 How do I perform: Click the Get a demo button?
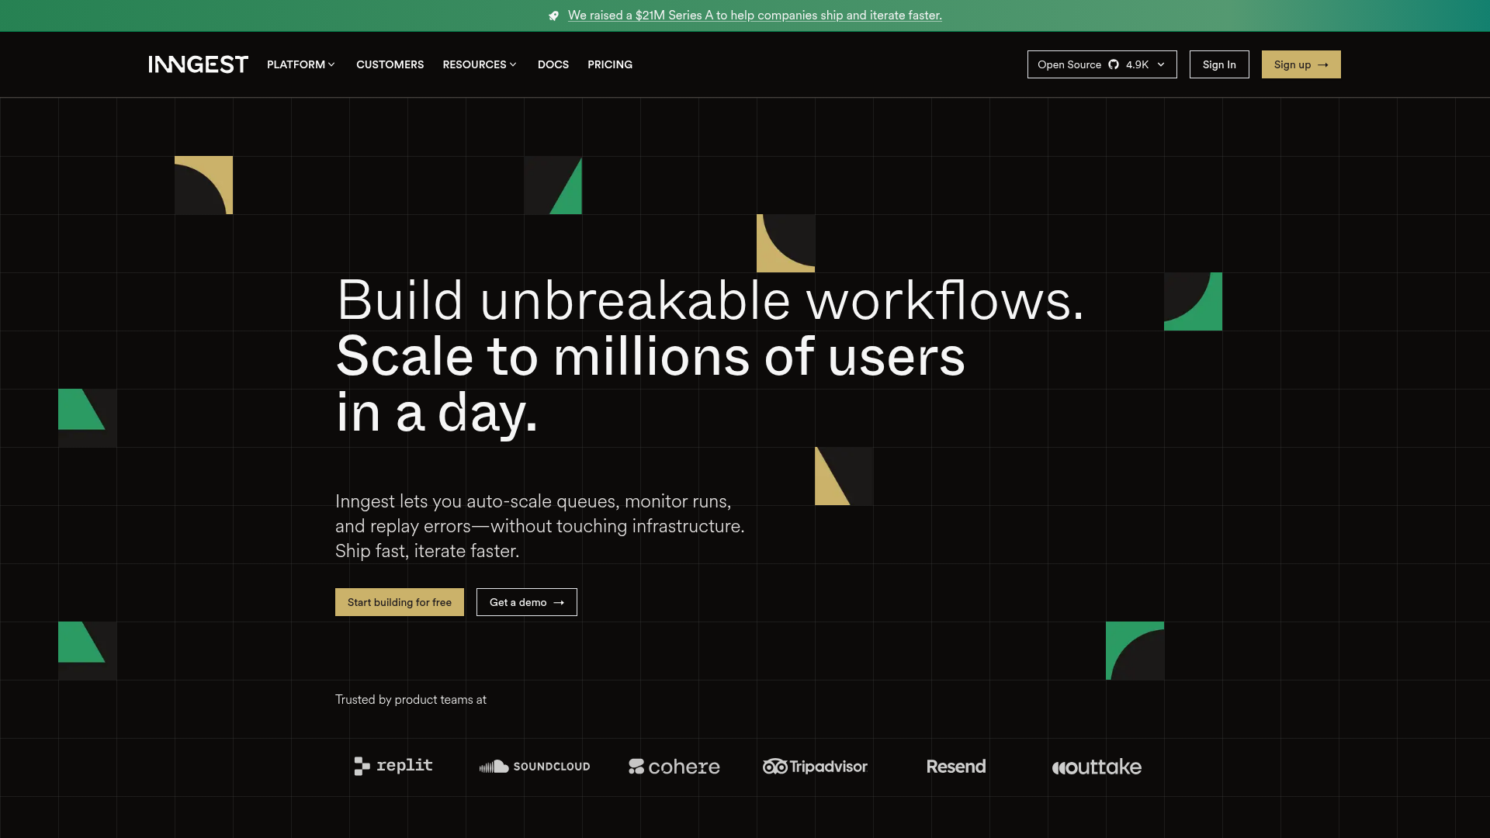pos(526,602)
